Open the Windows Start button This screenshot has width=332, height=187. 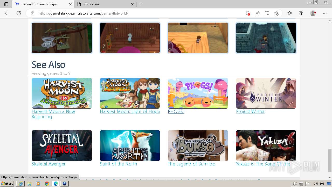click(x=7, y=184)
